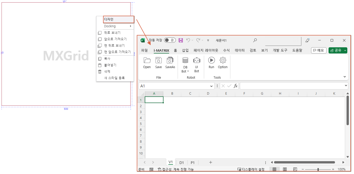This screenshot has height=174, width=354.
Task: Click the SaveAs icon in the ribbon
Action: click(x=170, y=60)
